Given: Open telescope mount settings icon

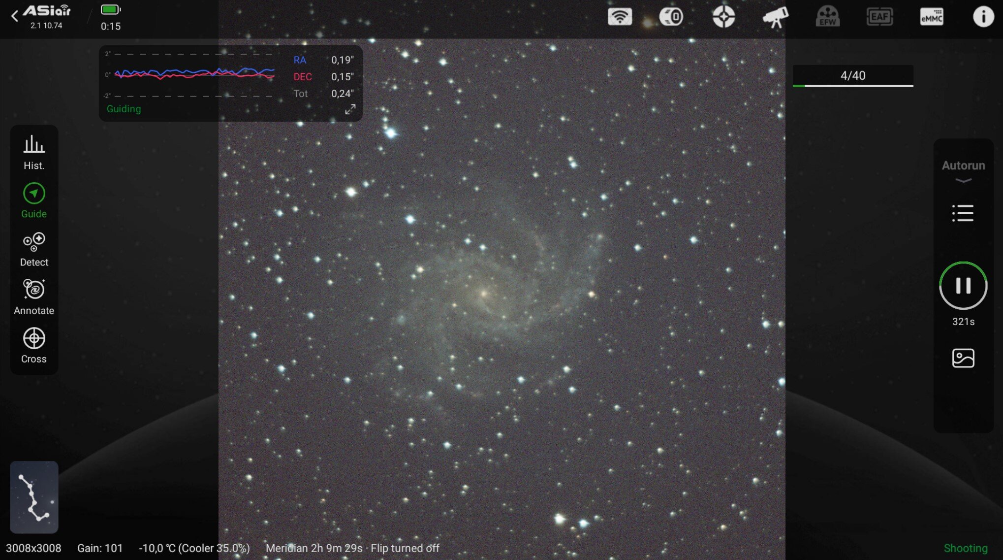Looking at the screenshot, I should pyautogui.click(x=776, y=17).
